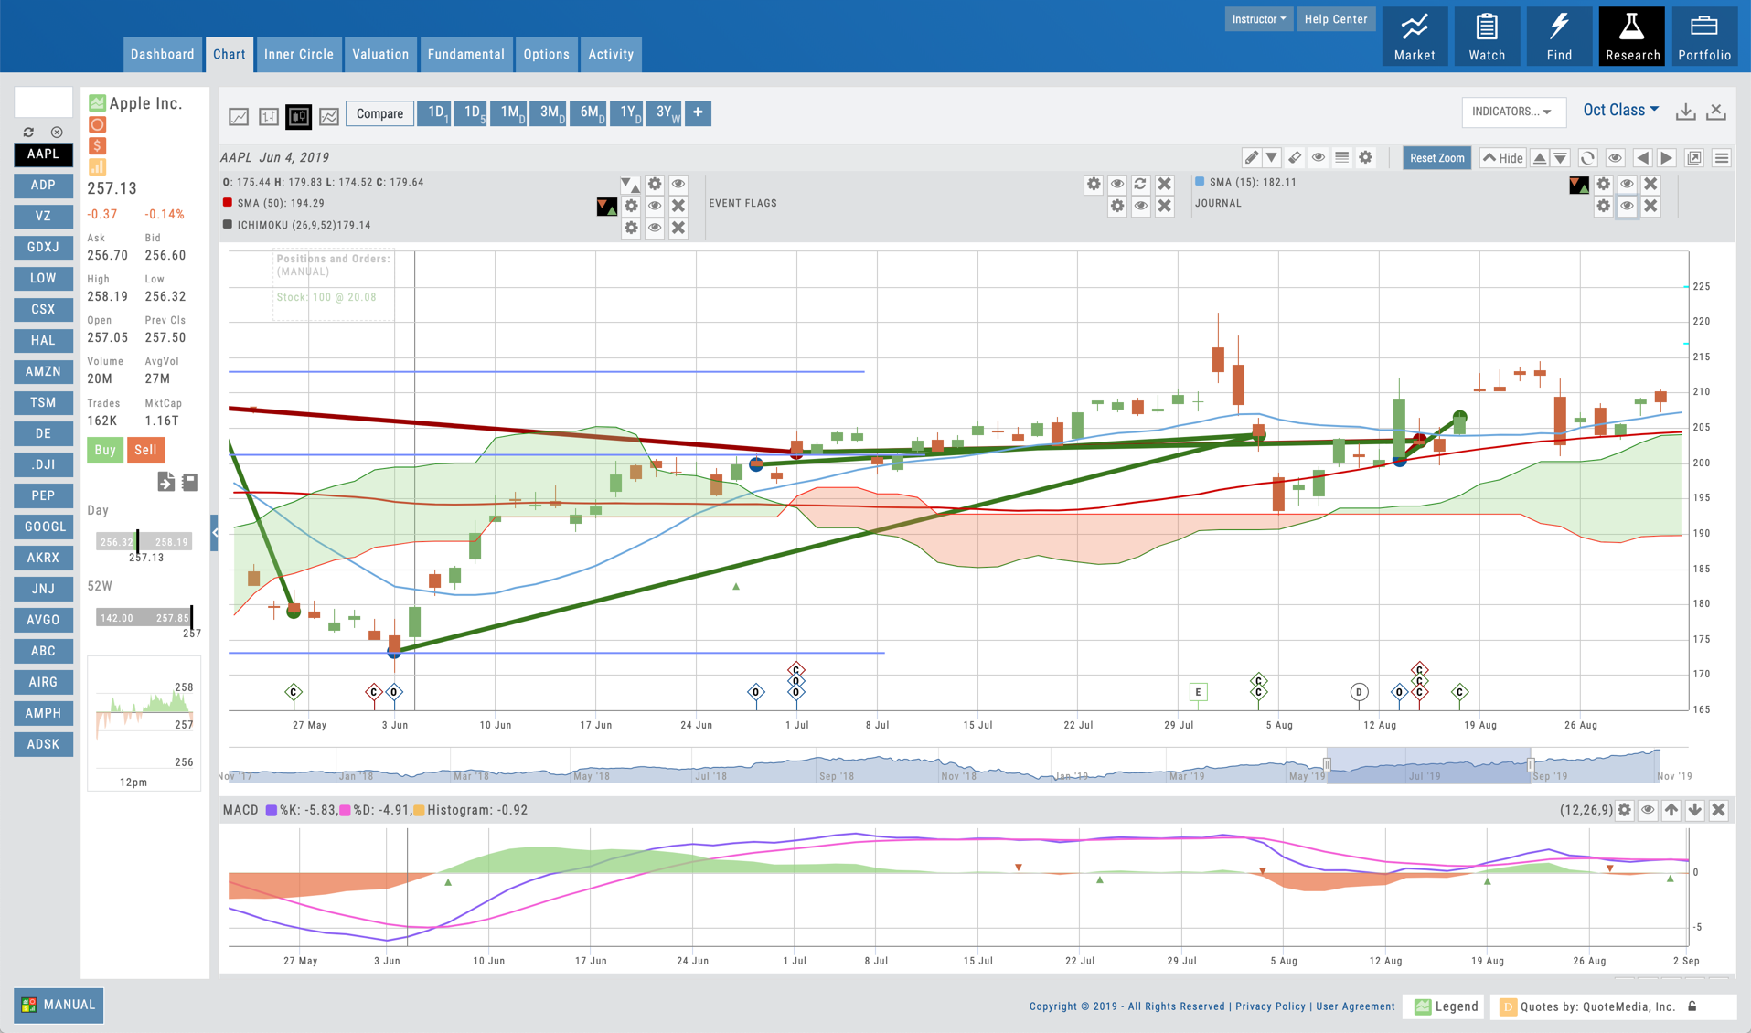Switch to Dashboard tab

(x=163, y=54)
